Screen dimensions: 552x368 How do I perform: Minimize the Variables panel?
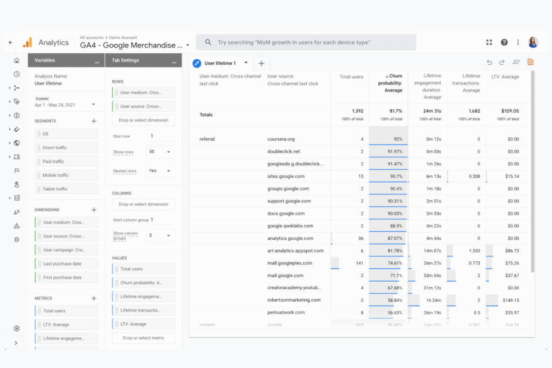point(97,63)
